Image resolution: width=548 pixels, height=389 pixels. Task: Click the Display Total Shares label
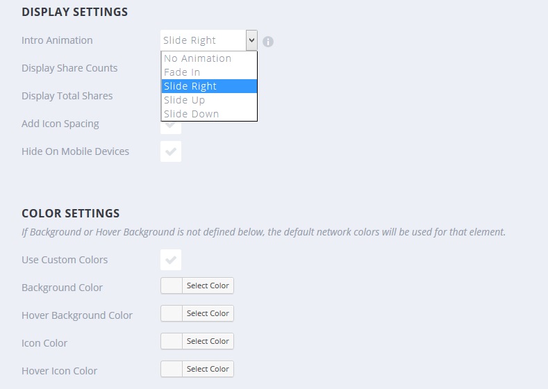pyautogui.click(x=67, y=96)
